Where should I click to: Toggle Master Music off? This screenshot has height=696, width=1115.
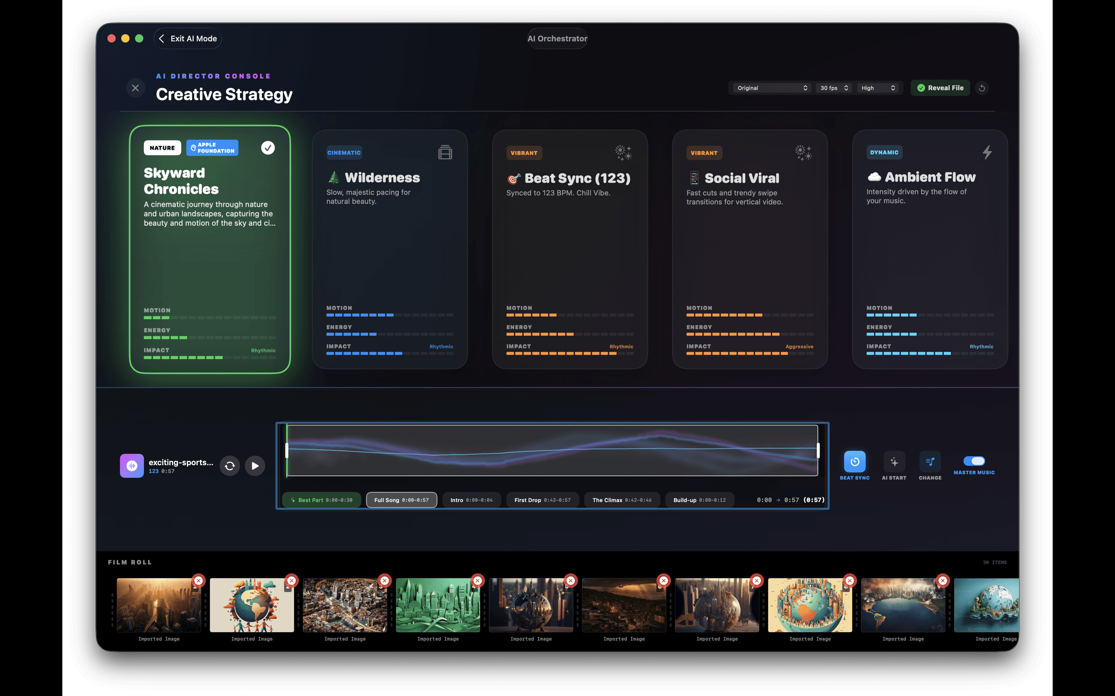click(974, 460)
